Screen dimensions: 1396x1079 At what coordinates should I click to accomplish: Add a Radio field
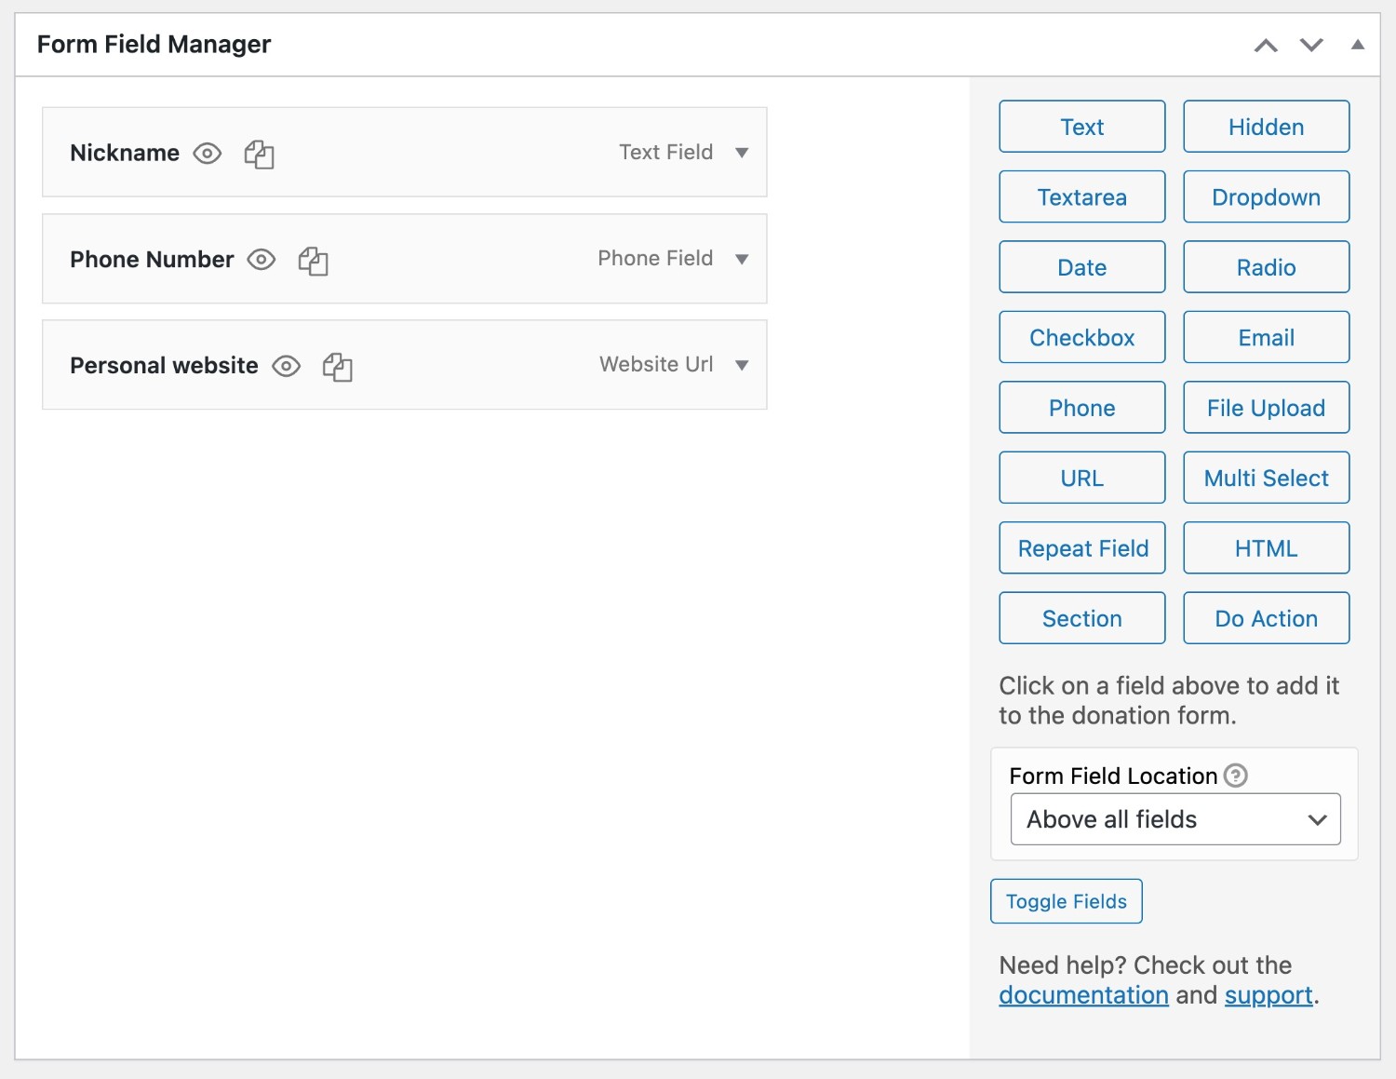1267,267
